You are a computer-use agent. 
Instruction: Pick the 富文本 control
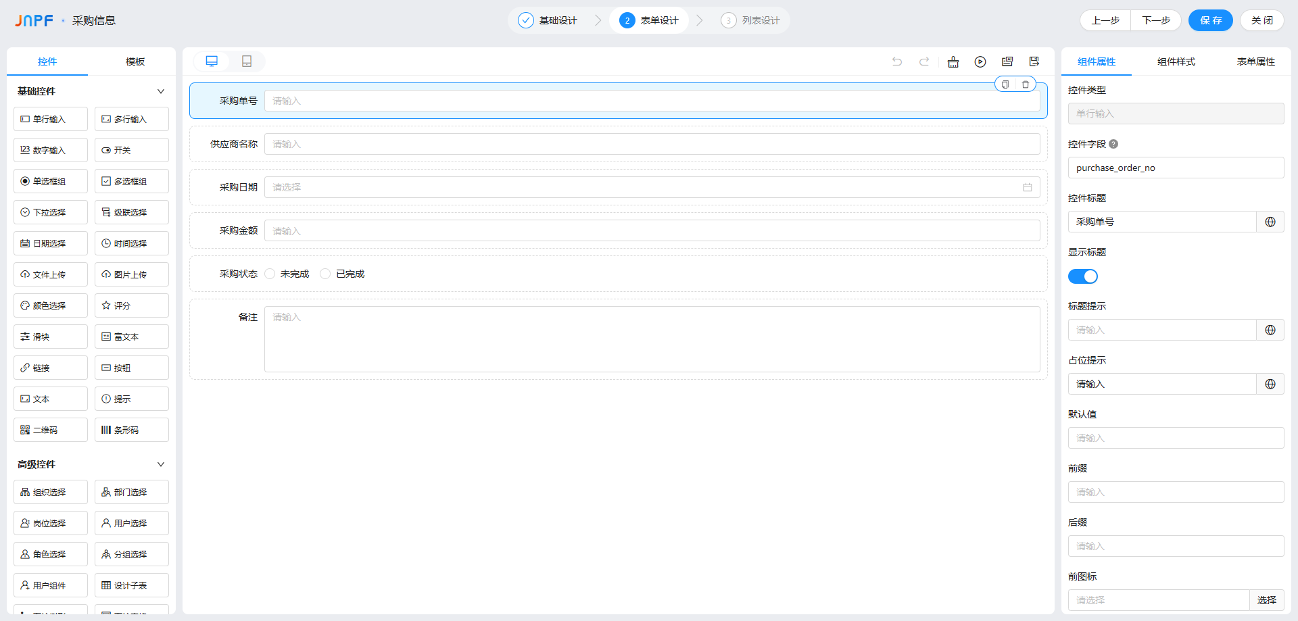coord(132,337)
